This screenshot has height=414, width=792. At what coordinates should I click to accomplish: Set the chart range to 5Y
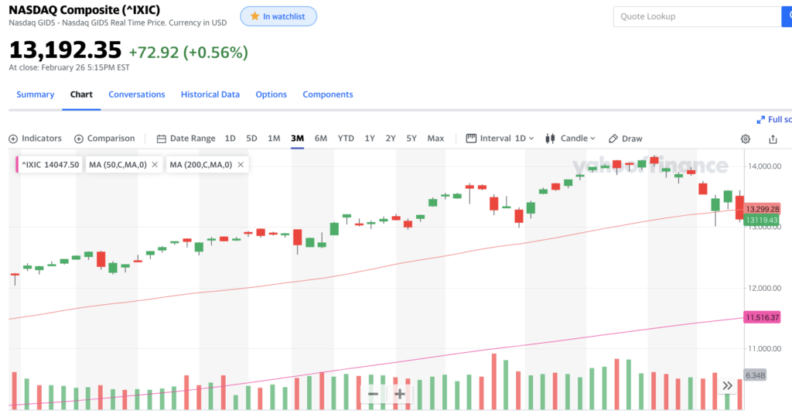point(411,139)
